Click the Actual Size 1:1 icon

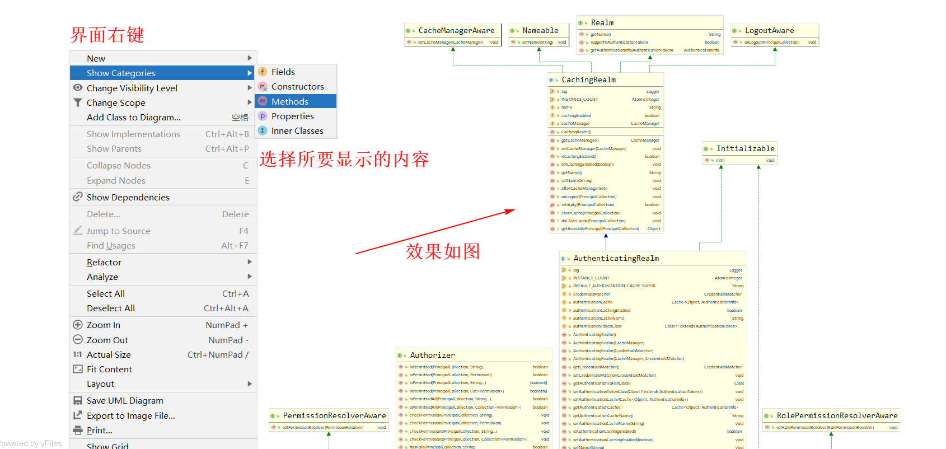[x=78, y=354]
